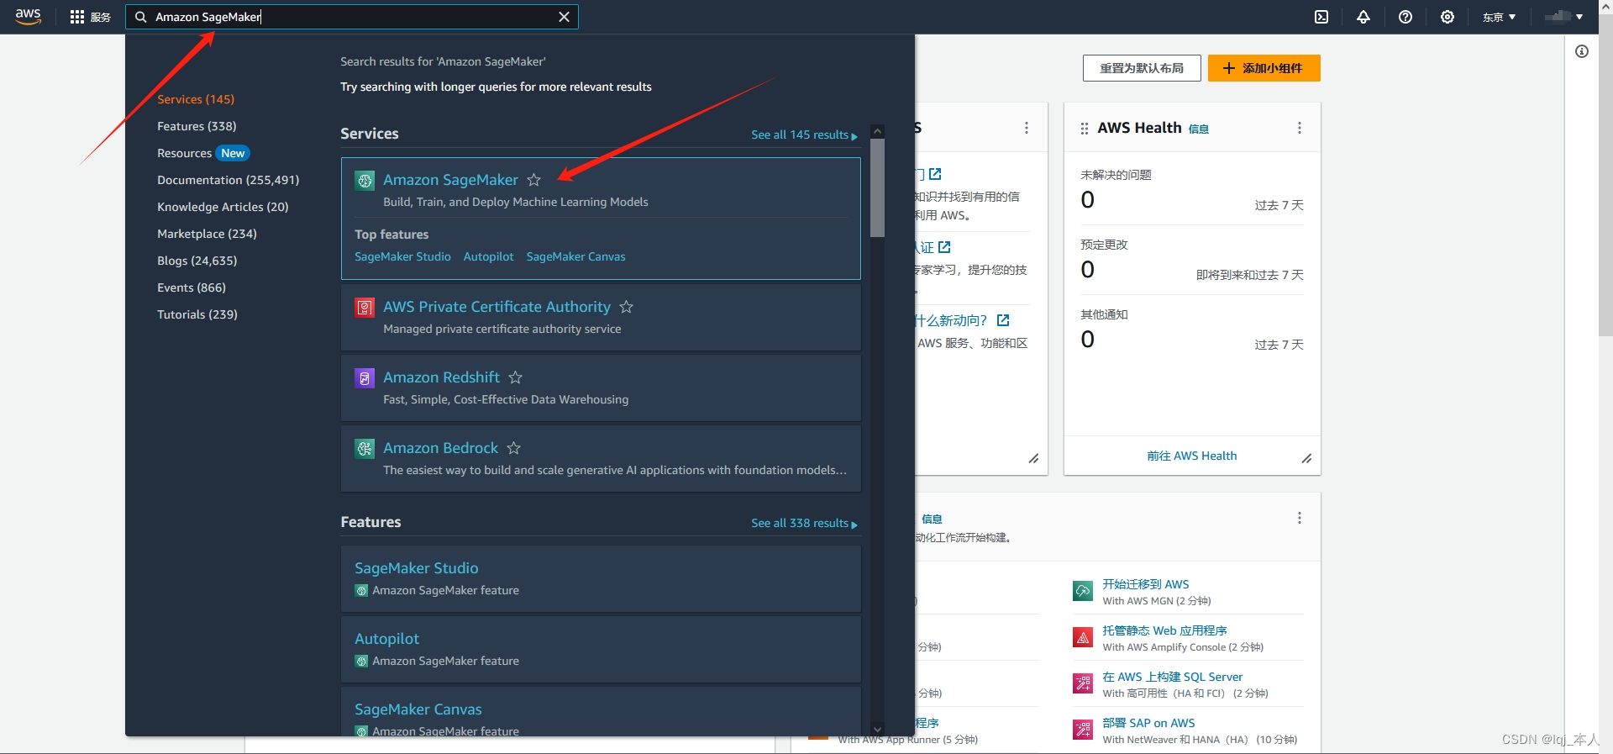The height and width of the screenshot is (754, 1613).
Task: Select the Tutorials (239) filter
Action: (x=197, y=314)
